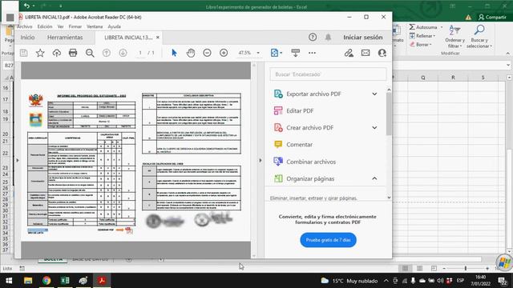
Task: Close the LIBRETA INICIAL13 document tab
Action: coord(158,38)
